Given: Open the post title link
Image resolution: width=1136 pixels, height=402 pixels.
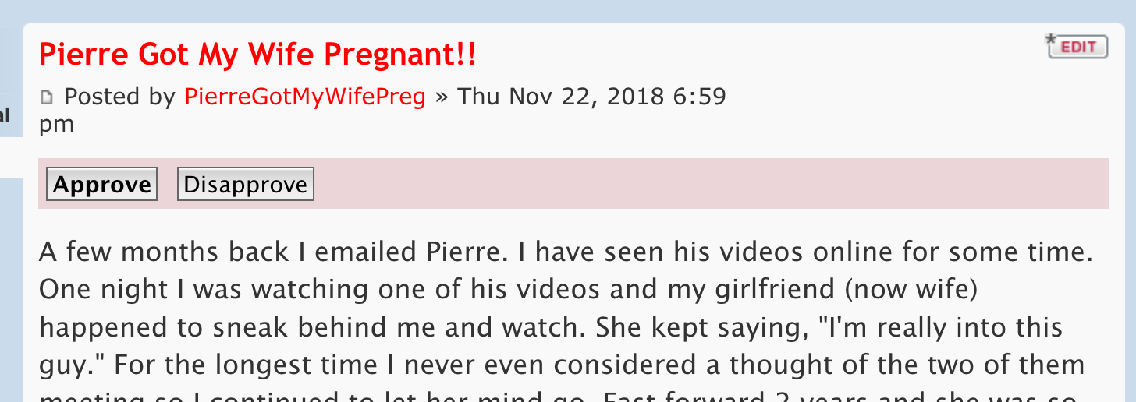Looking at the screenshot, I should [x=257, y=55].
